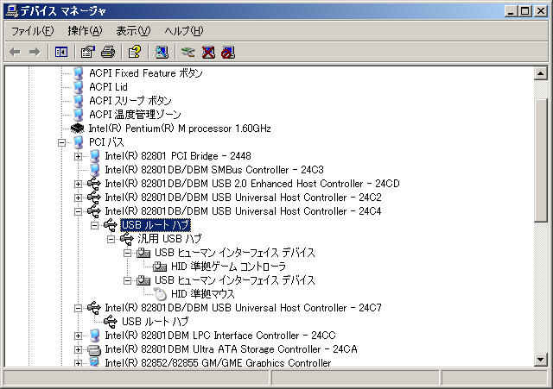
Task: Click the SMBus Controller device icon
Action: (x=94, y=170)
